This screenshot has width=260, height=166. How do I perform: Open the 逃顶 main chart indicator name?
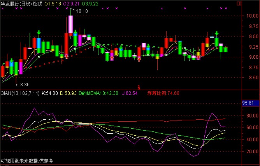(x=39, y=3)
